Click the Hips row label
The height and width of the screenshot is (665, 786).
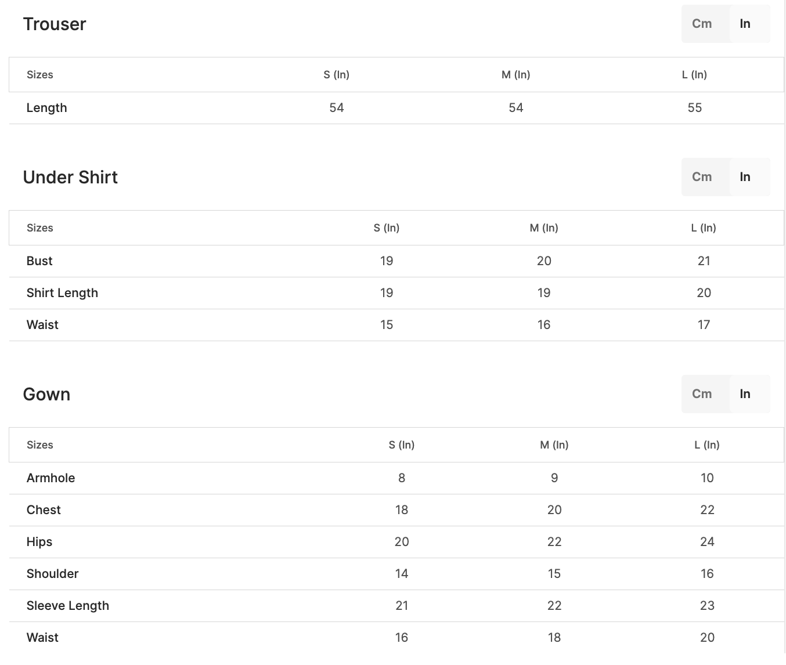point(39,542)
